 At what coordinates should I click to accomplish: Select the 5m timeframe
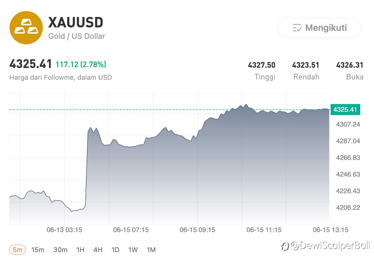point(18,250)
